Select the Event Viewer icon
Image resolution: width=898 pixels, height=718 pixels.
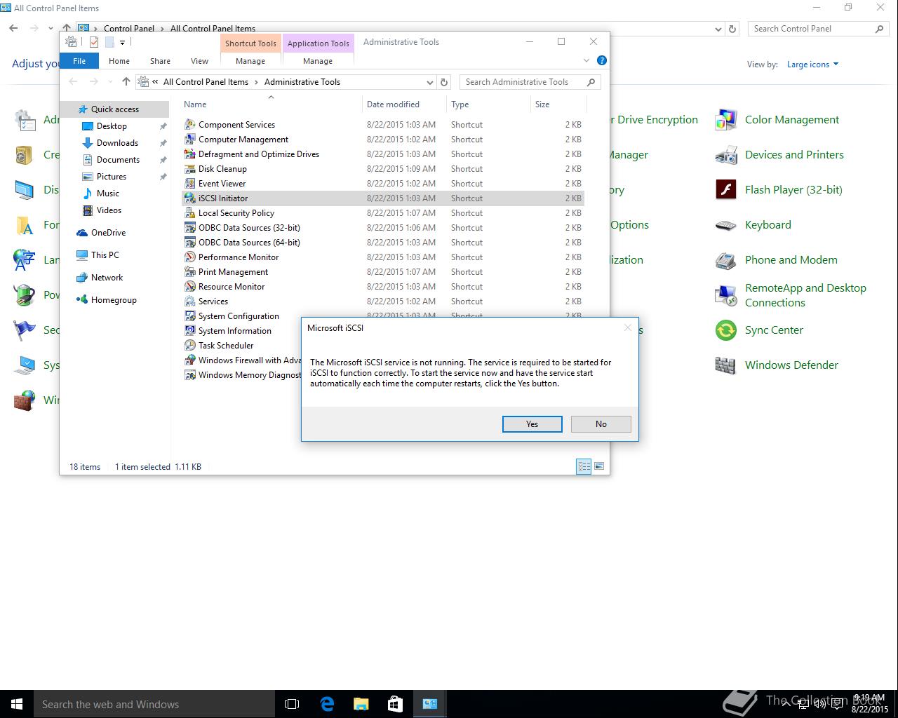click(x=189, y=184)
